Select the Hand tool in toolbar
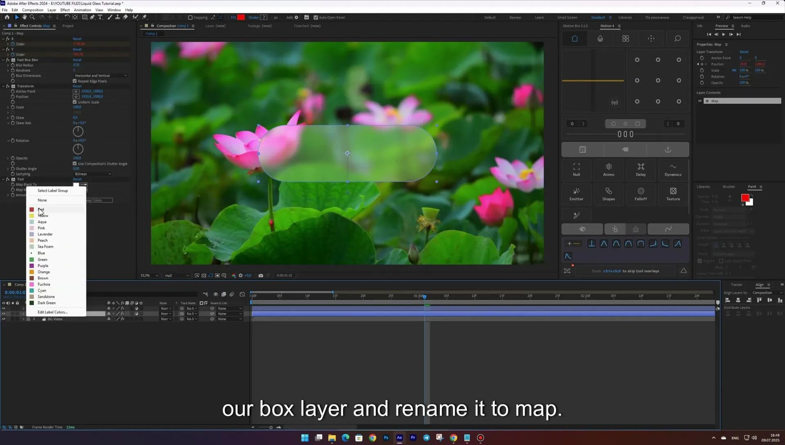Screen dimensions: 785x445 pos(25,17)
